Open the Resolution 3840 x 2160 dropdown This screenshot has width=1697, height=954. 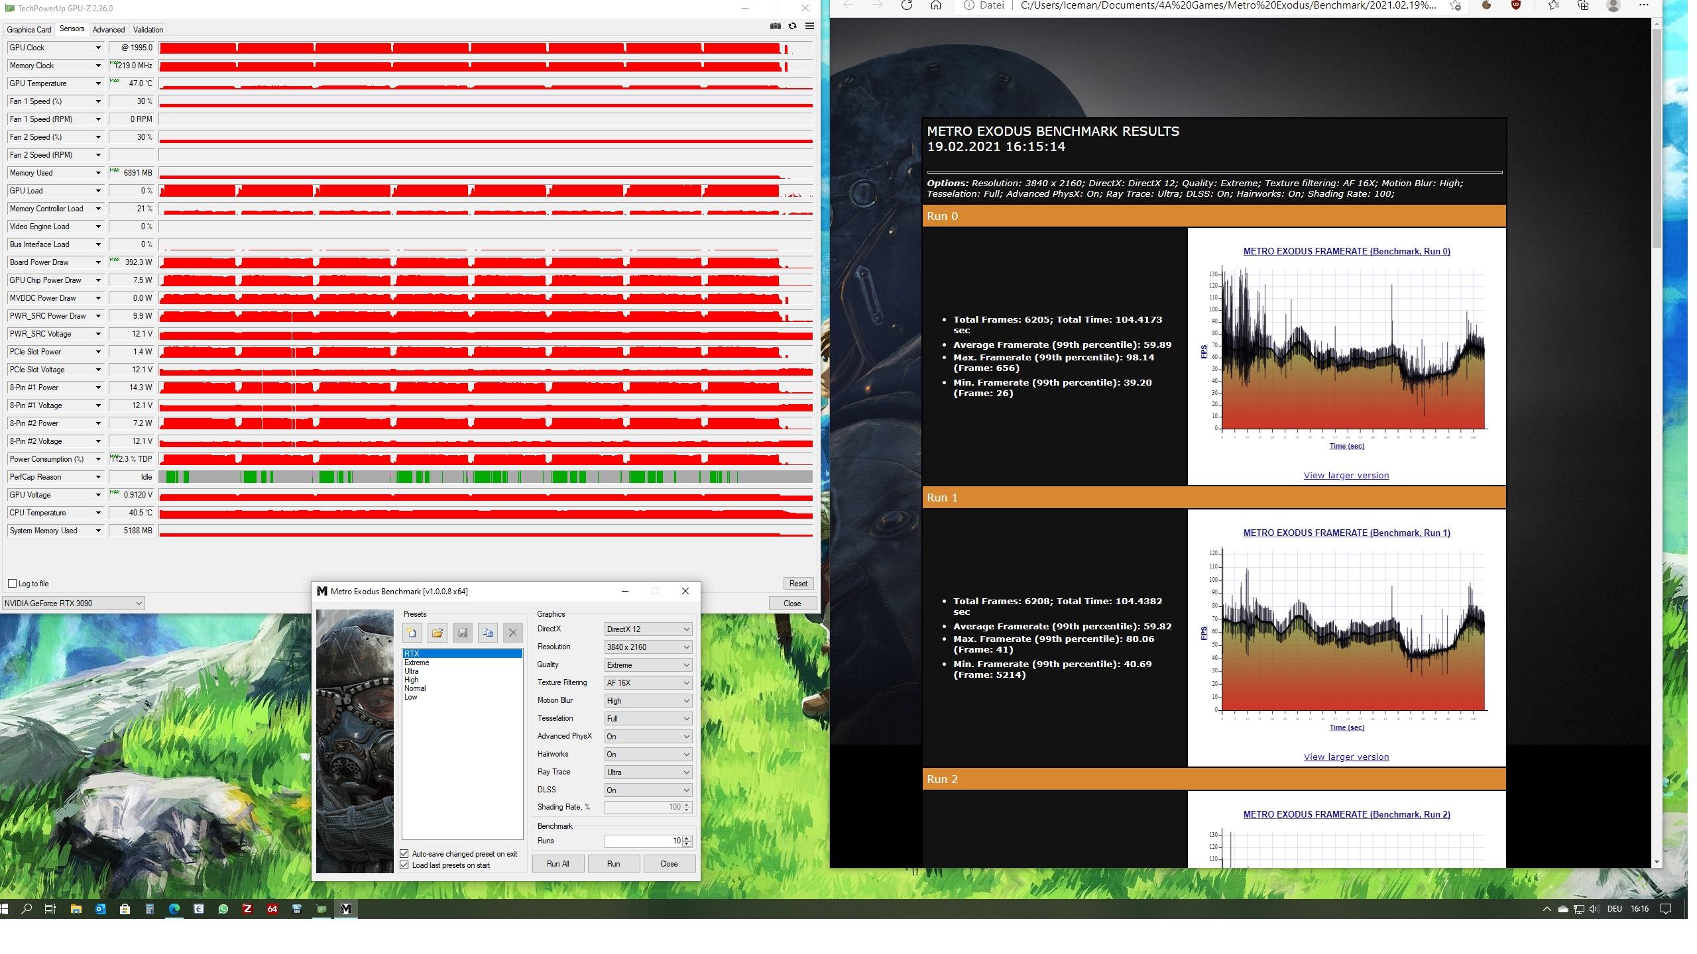(x=648, y=647)
